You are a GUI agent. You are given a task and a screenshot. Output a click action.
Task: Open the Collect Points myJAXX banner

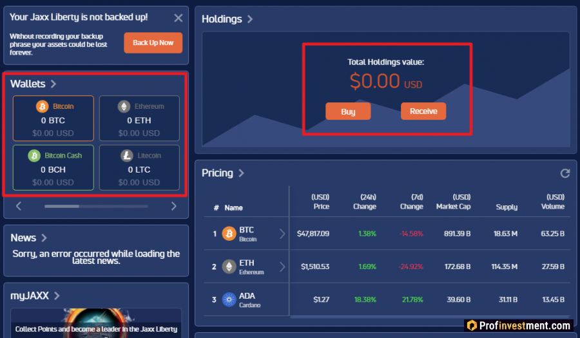click(96, 323)
